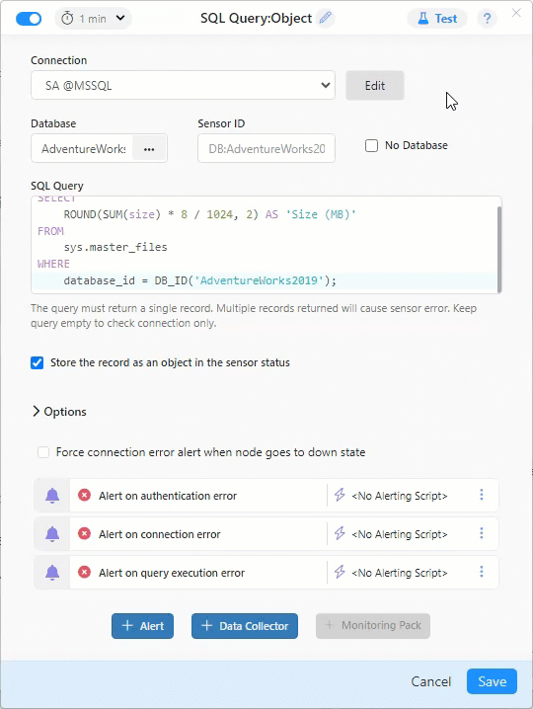Cancel the sensor changes
This screenshot has width=533, height=709.
pos(430,681)
